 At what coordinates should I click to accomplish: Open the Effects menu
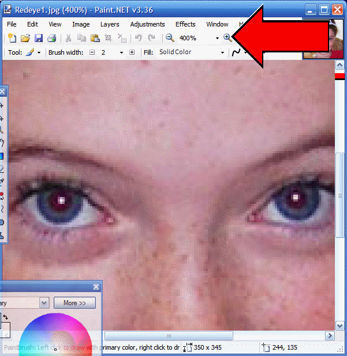pos(185,24)
